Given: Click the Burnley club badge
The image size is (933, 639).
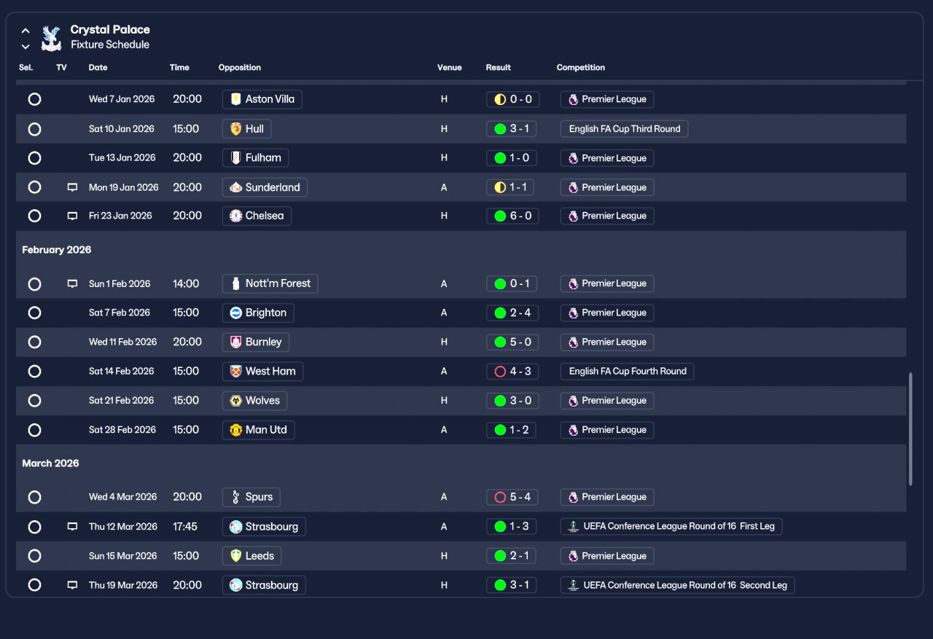Looking at the screenshot, I should click(235, 342).
